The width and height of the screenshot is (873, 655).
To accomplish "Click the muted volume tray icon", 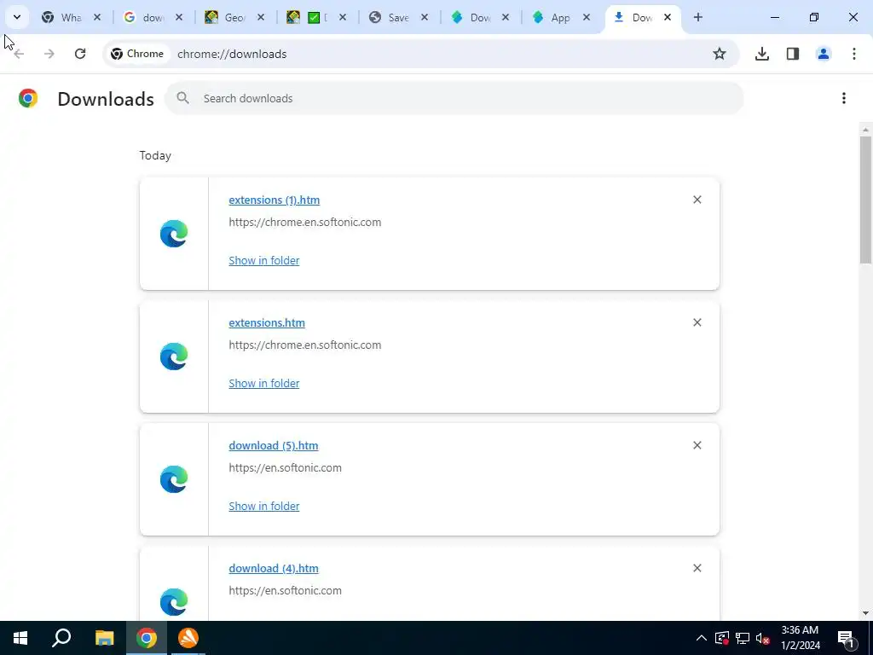I will (x=762, y=638).
